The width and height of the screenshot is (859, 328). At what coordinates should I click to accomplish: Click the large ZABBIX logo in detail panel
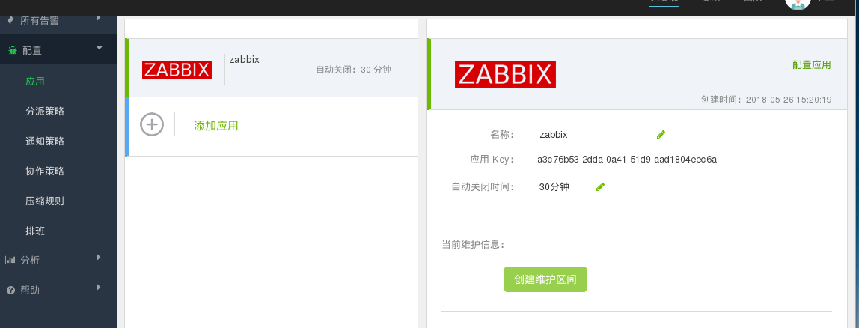tap(505, 74)
